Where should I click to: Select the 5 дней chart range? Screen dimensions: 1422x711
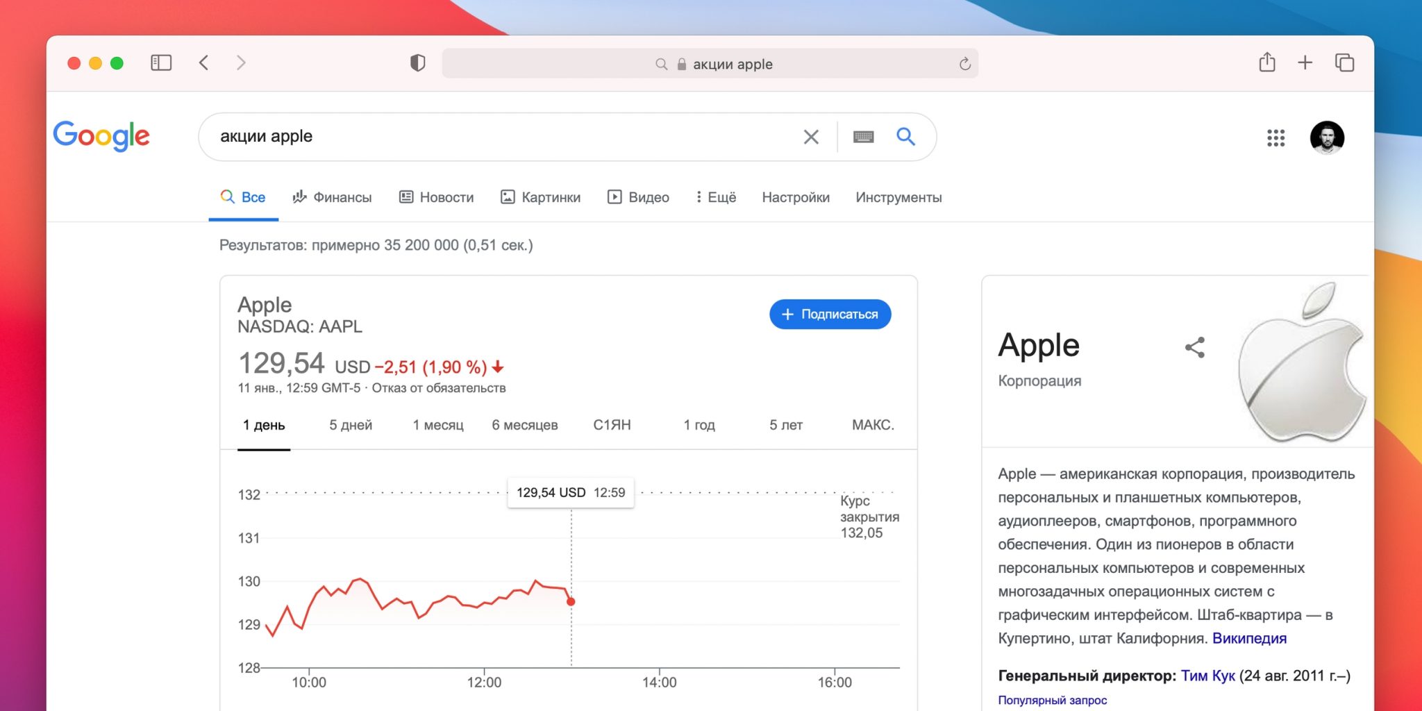click(351, 425)
